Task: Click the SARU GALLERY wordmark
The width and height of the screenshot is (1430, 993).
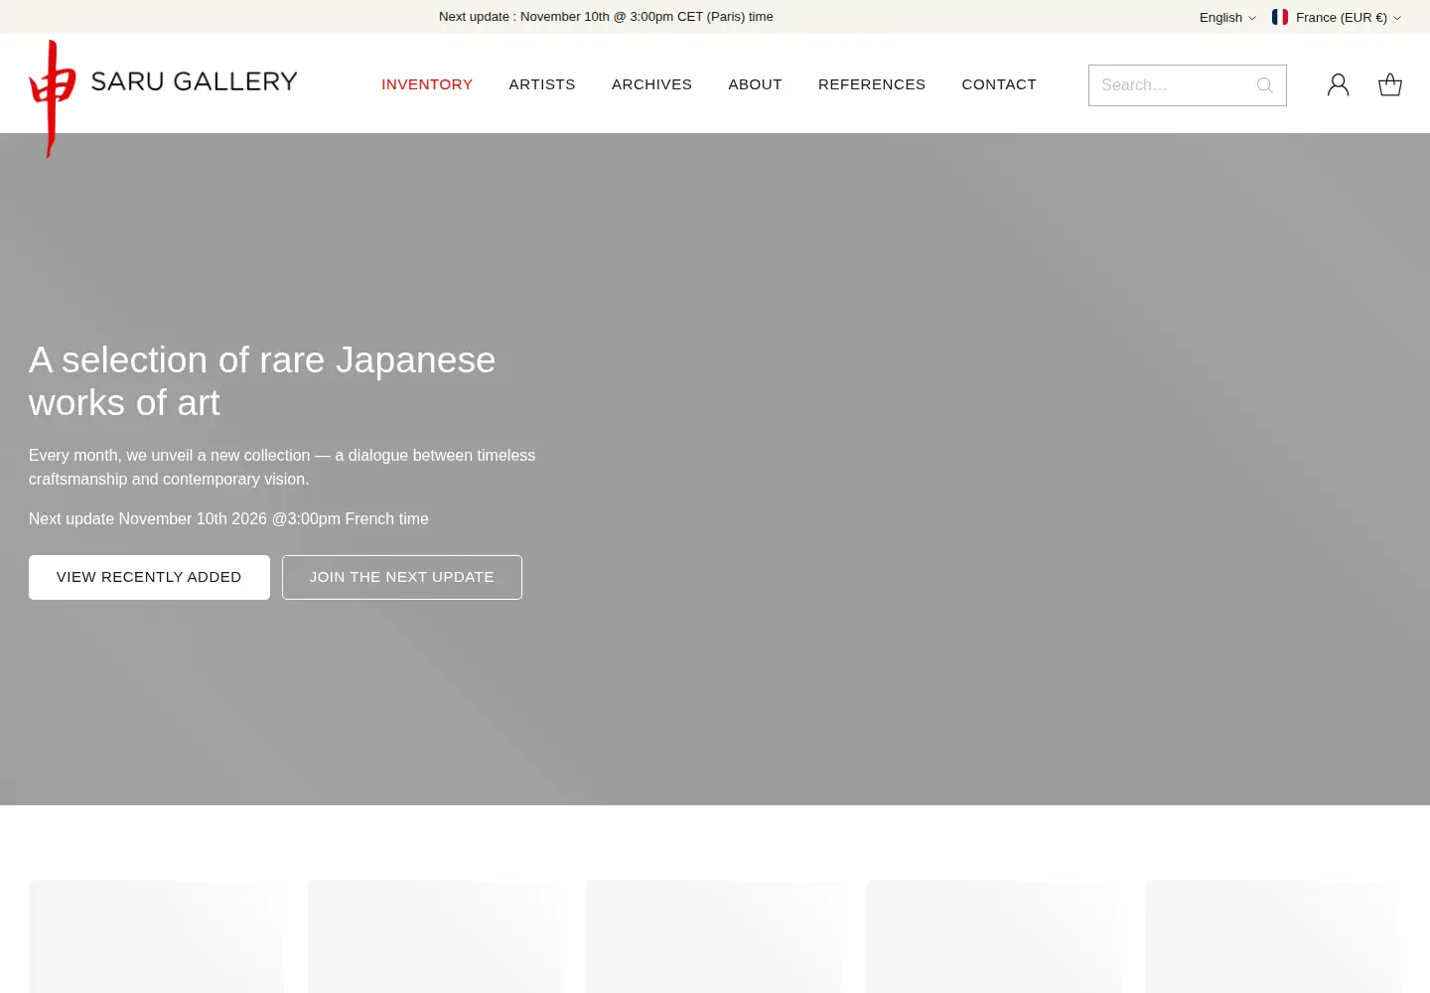Action: [194, 81]
